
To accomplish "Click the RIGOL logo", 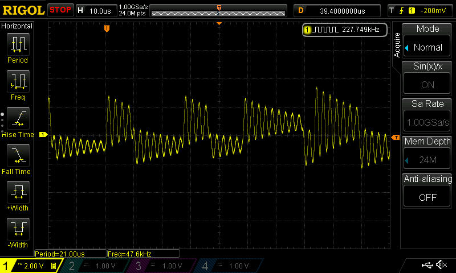I will click(23, 10).
